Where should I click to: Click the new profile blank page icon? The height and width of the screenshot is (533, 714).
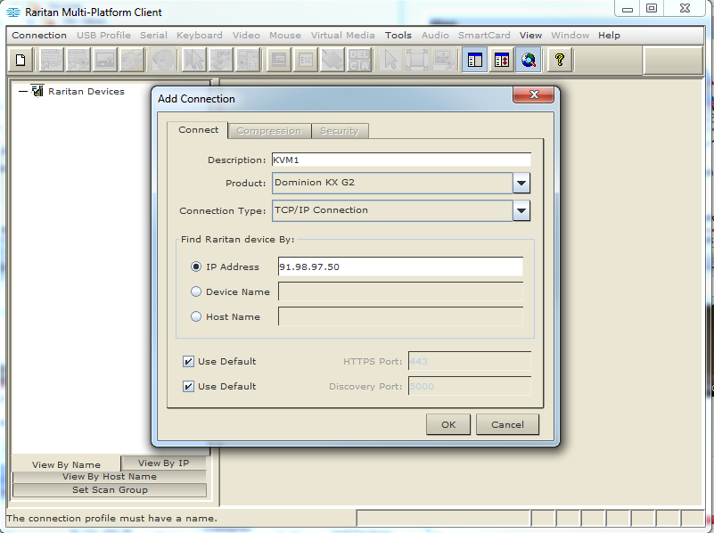[x=21, y=60]
